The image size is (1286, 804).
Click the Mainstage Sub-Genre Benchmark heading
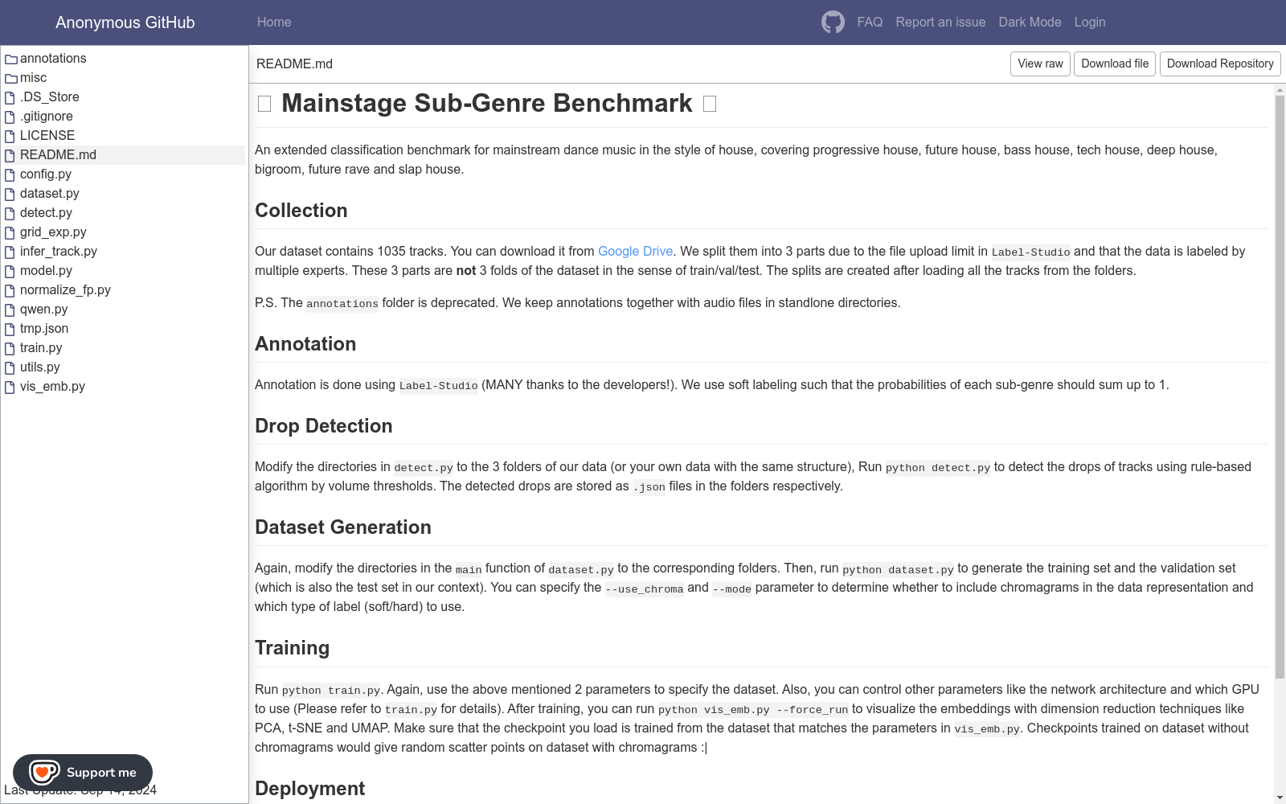click(486, 104)
